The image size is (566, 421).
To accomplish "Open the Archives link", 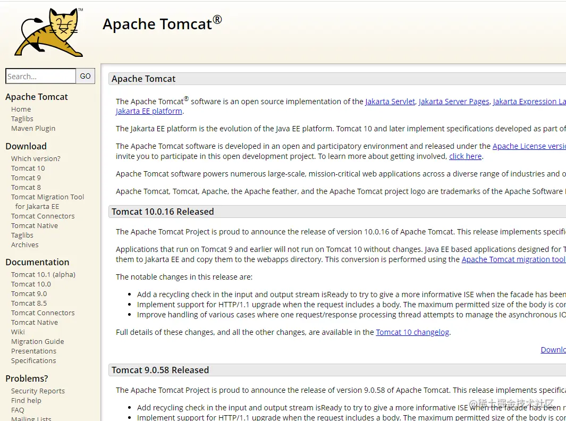I will [24, 245].
